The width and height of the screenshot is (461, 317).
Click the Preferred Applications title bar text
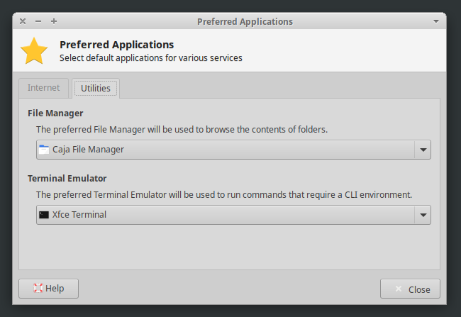point(245,21)
